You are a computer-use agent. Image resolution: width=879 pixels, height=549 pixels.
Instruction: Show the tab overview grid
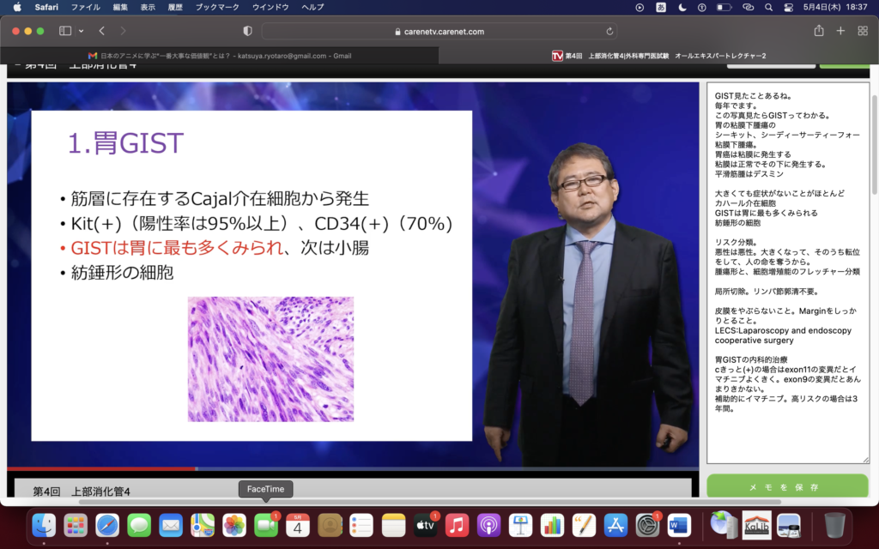[x=862, y=31]
